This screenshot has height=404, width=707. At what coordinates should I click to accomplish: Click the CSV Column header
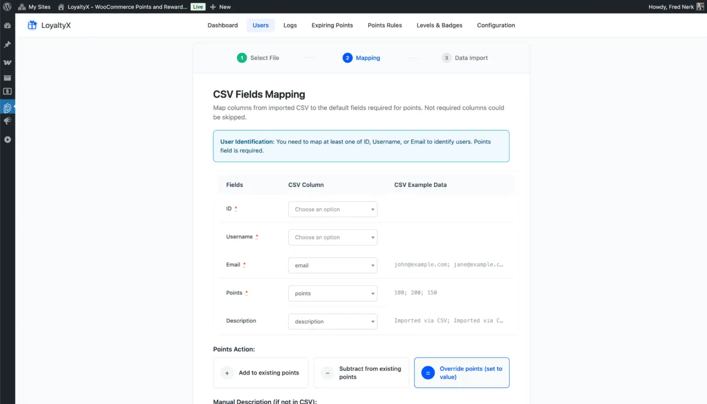tap(306, 185)
